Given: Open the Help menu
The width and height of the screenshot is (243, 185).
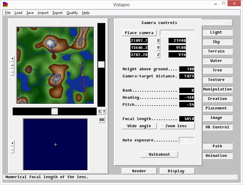Looking at the screenshot, I should pos(86,13).
